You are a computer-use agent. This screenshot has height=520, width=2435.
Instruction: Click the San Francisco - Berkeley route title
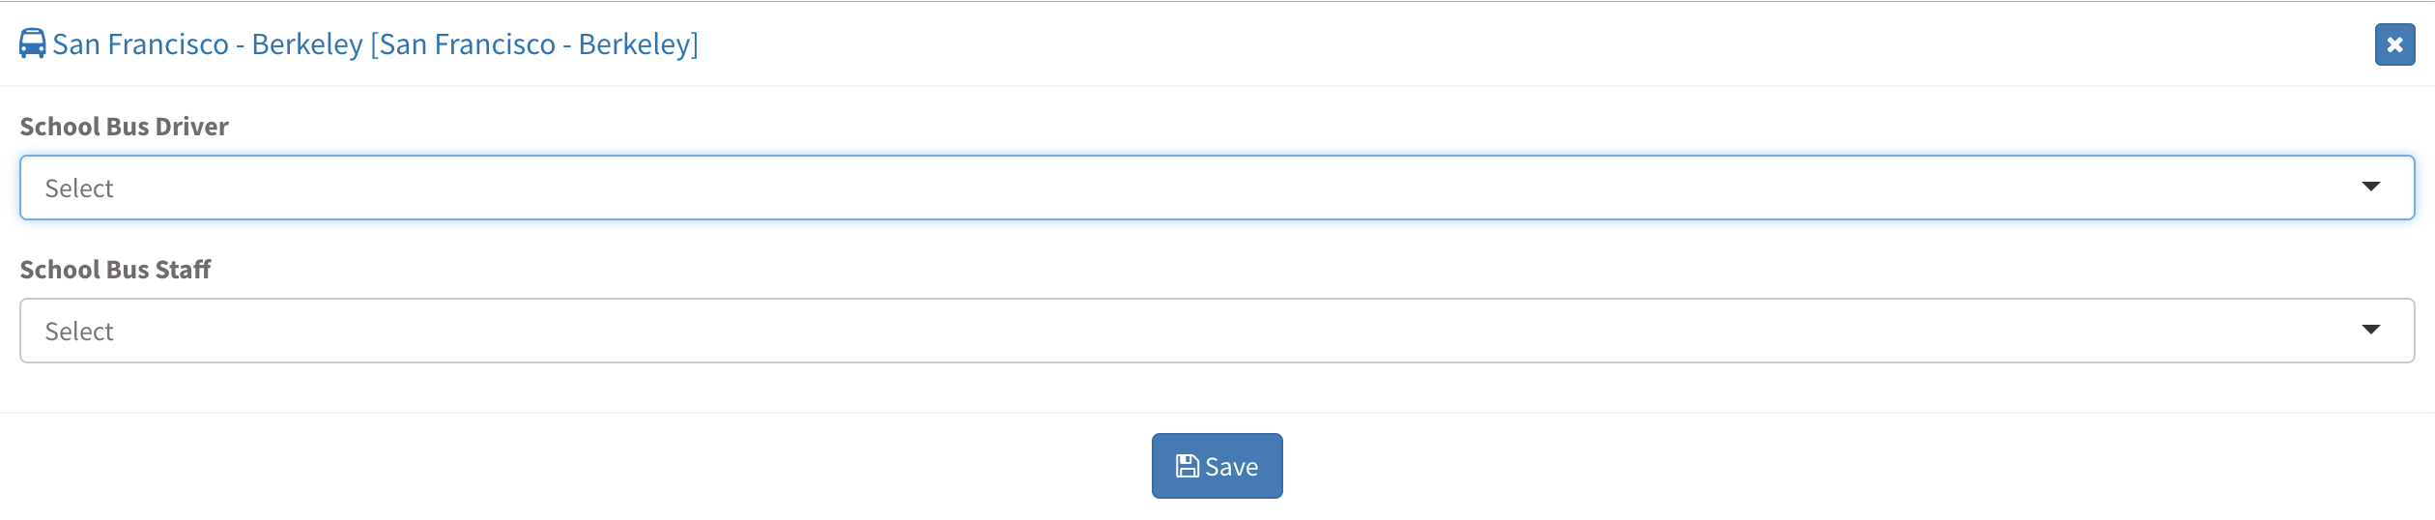(x=209, y=44)
